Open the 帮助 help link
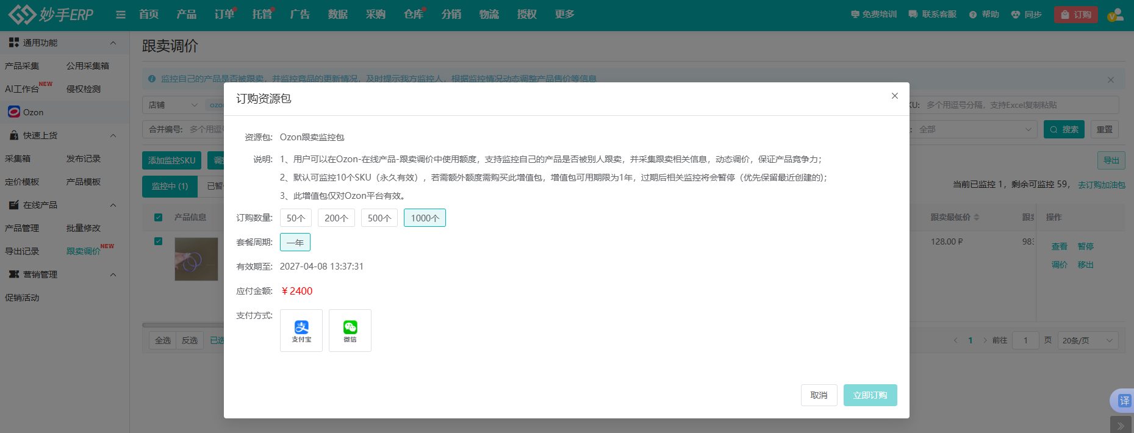The height and width of the screenshot is (433, 1134). pyautogui.click(x=984, y=14)
